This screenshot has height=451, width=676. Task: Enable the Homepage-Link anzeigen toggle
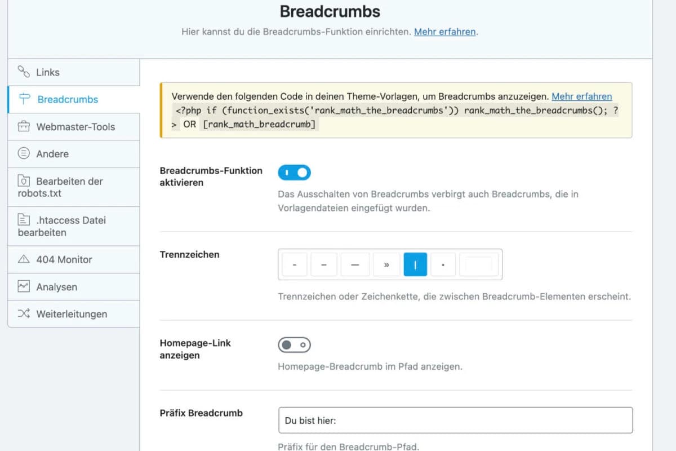[294, 344]
